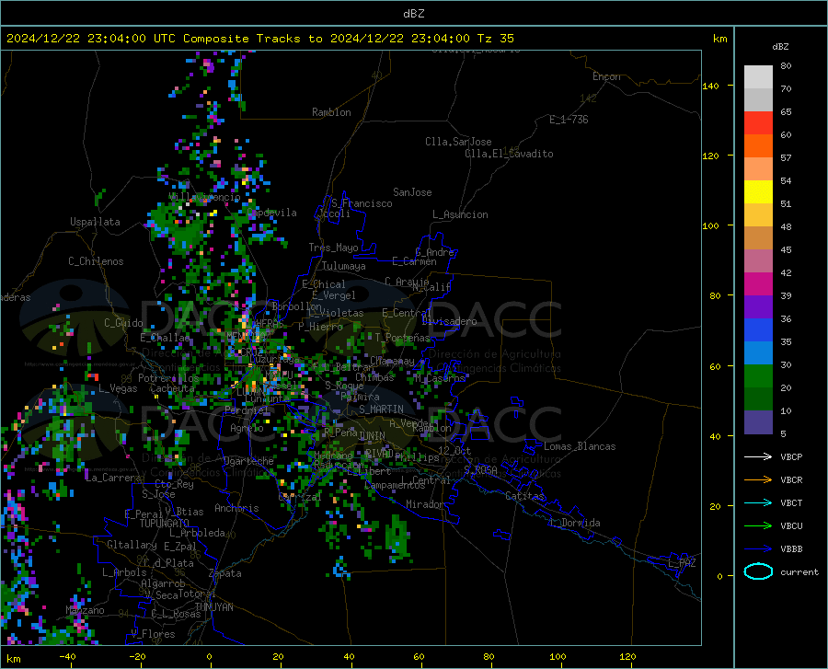Click the dBZ title at top

pyautogui.click(x=413, y=14)
